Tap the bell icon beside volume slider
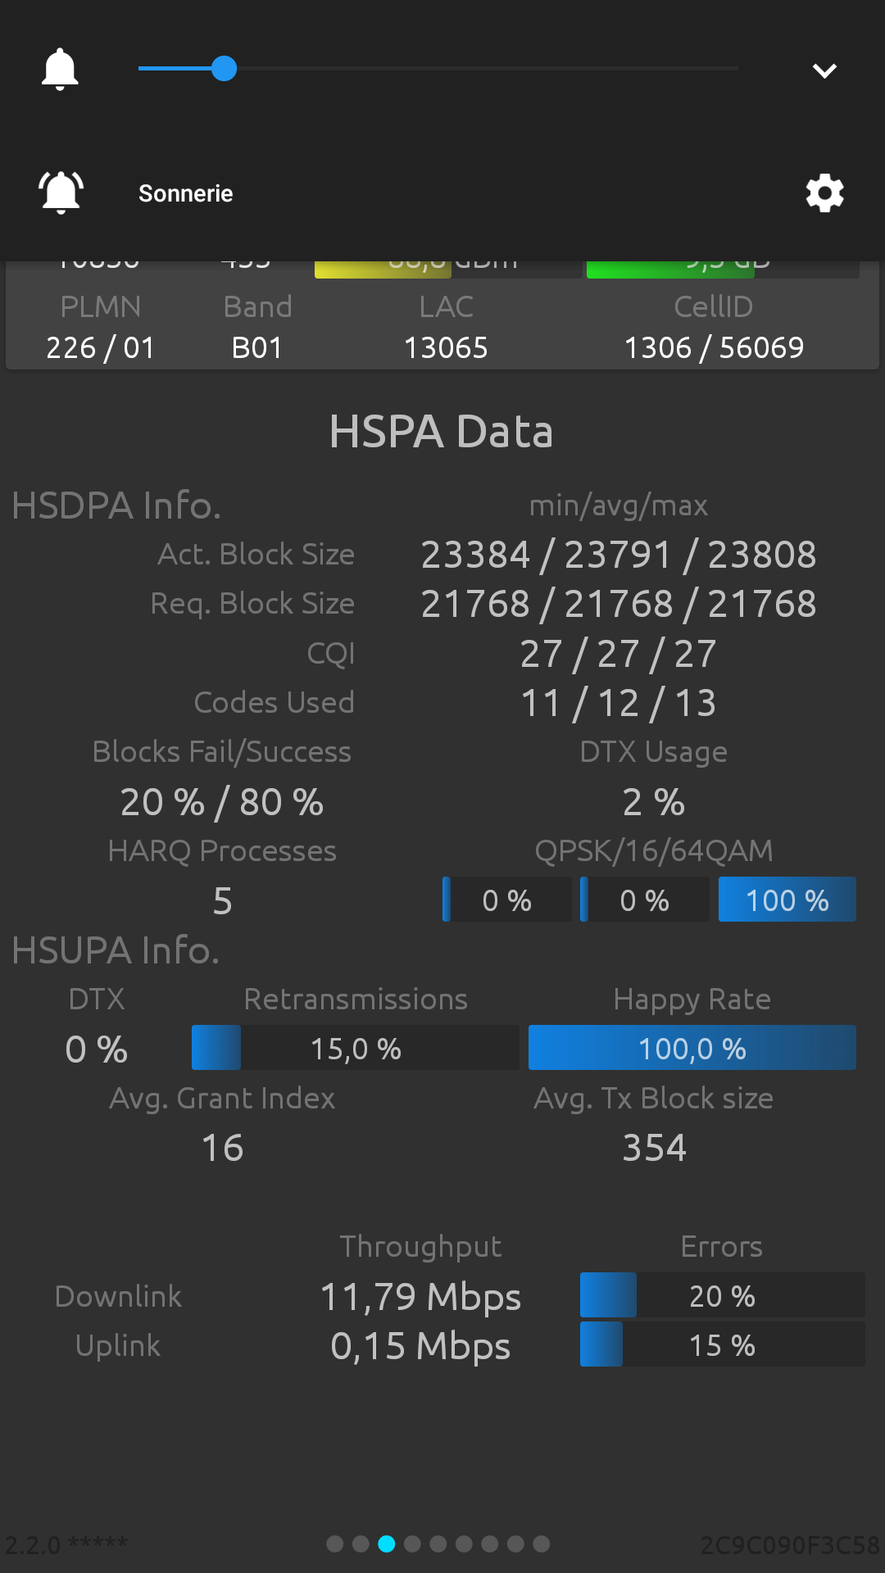 (x=60, y=69)
